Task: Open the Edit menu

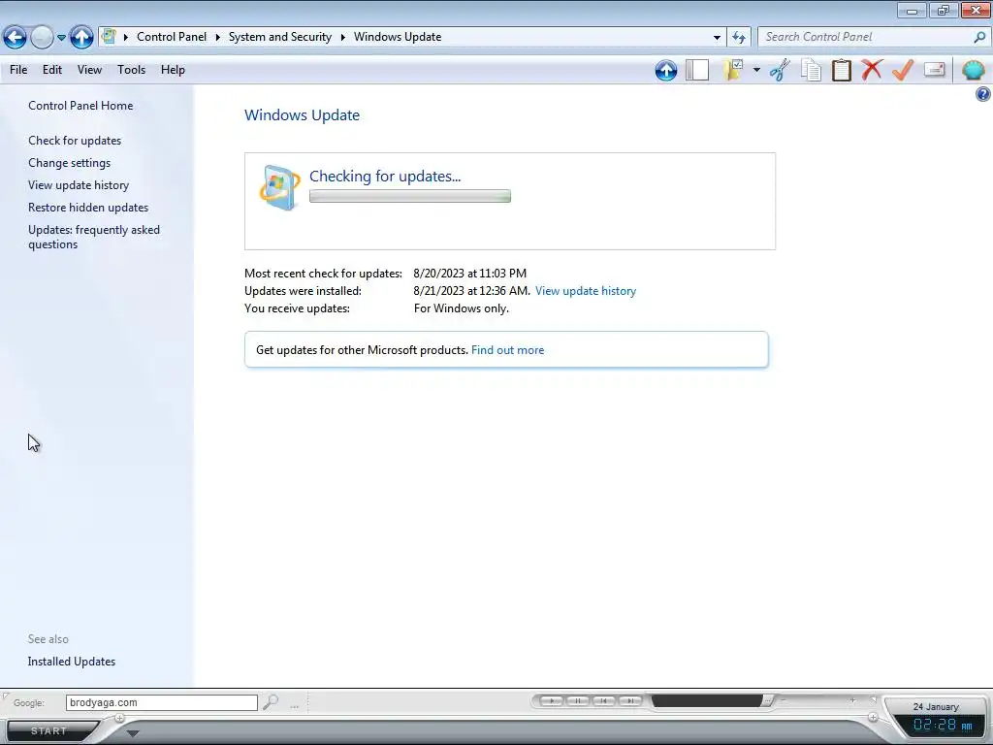Action: tap(52, 70)
